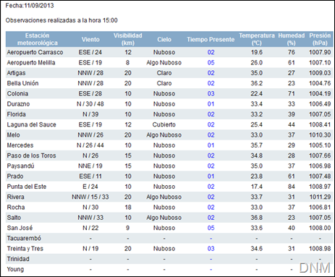Screen dimensions: 335x277
Task: Click wind value N / 30 / 48
Action: click(x=90, y=104)
